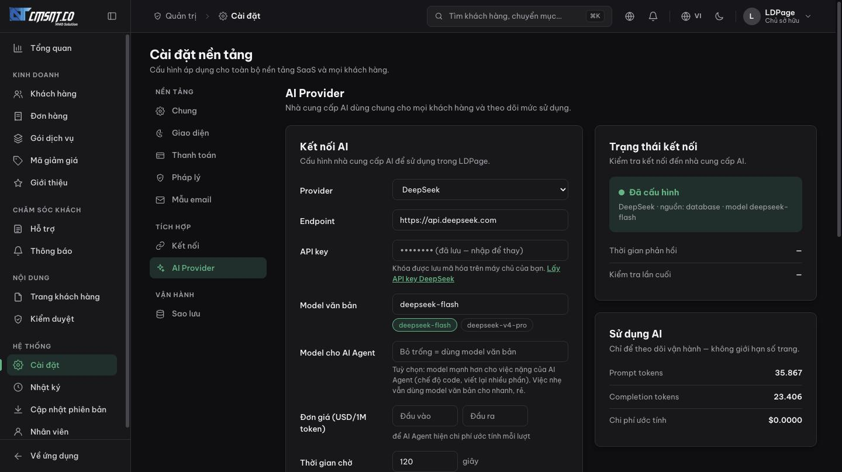Open the Kết nối integration tab
This screenshot has height=472, width=842.
point(208,246)
